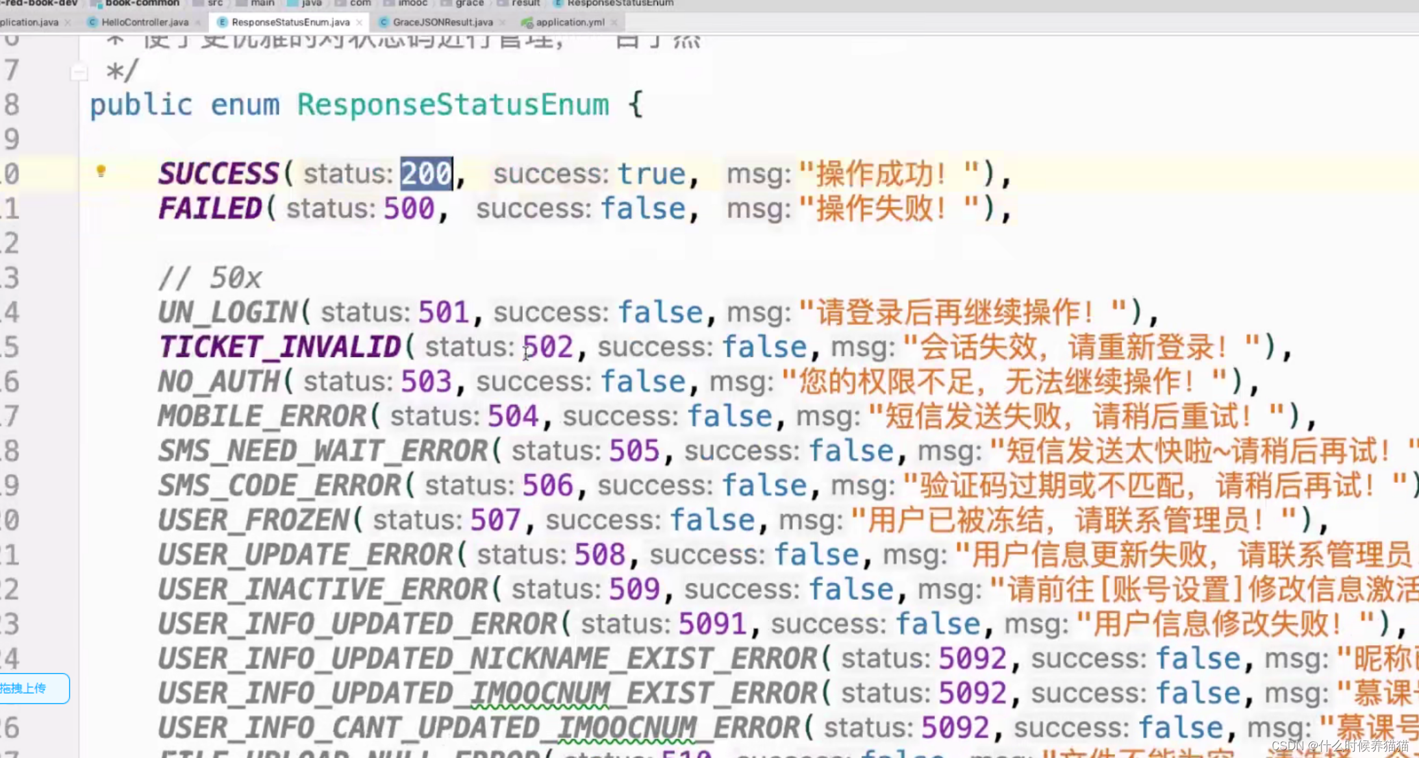Viewport: 1419px width, 758px height.
Task: Close the GraceJSONResult.java tab
Action: click(502, 22)
